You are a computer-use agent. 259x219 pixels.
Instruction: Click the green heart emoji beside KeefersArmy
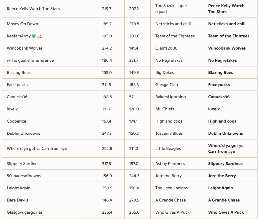(34, 36)
